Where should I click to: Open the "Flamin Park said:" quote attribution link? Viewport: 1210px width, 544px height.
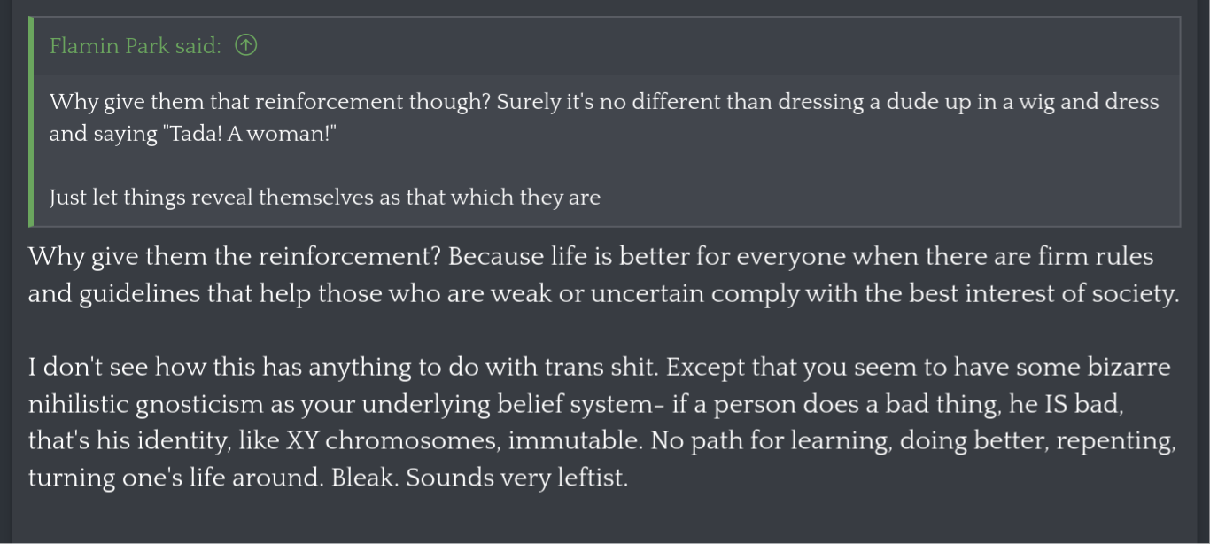tap(135, 46)
